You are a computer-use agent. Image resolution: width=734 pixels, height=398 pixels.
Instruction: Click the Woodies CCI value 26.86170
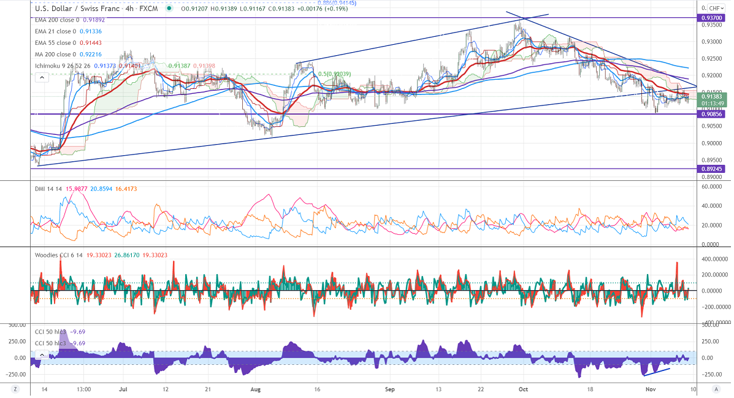pyautogui.click(x=127, y=255)
